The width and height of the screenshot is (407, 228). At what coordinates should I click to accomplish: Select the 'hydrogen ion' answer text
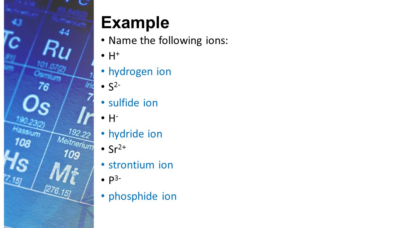click(x=140, y=72)
